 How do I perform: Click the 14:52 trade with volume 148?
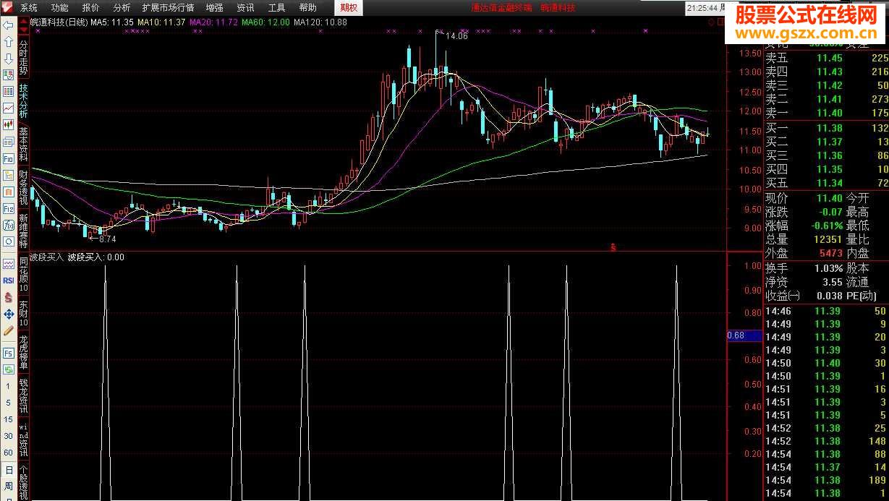point(827,441)
